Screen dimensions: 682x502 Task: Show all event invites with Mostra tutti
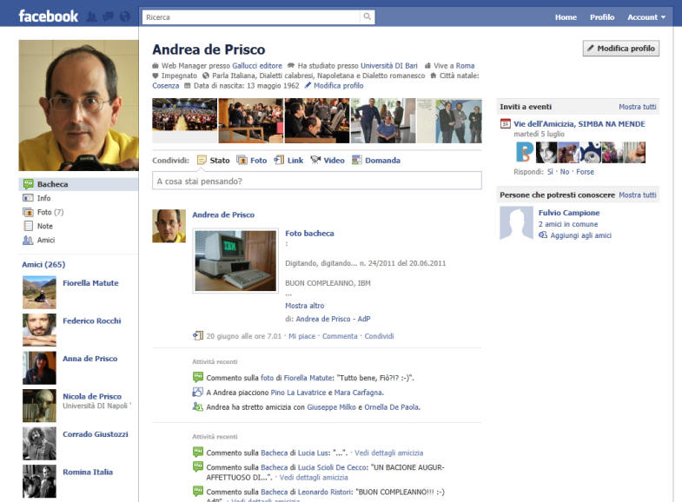point(637,107)
